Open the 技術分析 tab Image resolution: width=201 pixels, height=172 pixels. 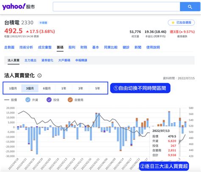pos(26,47)
